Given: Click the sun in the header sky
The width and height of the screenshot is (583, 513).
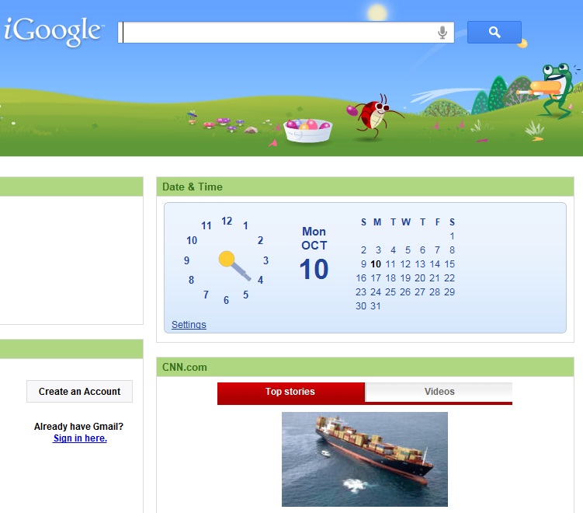Looking at the screenshot, I should pyautogui.click(x=377, y=12).
